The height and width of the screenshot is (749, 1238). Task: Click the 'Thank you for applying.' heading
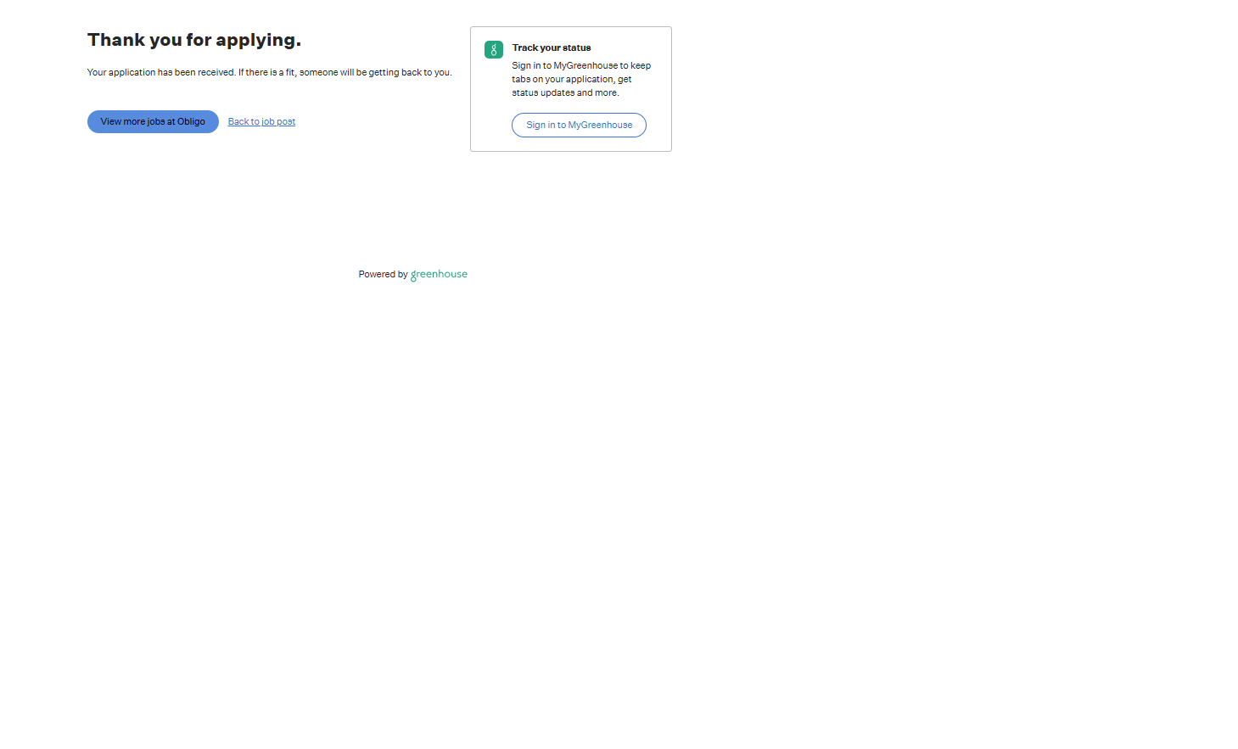194,41
